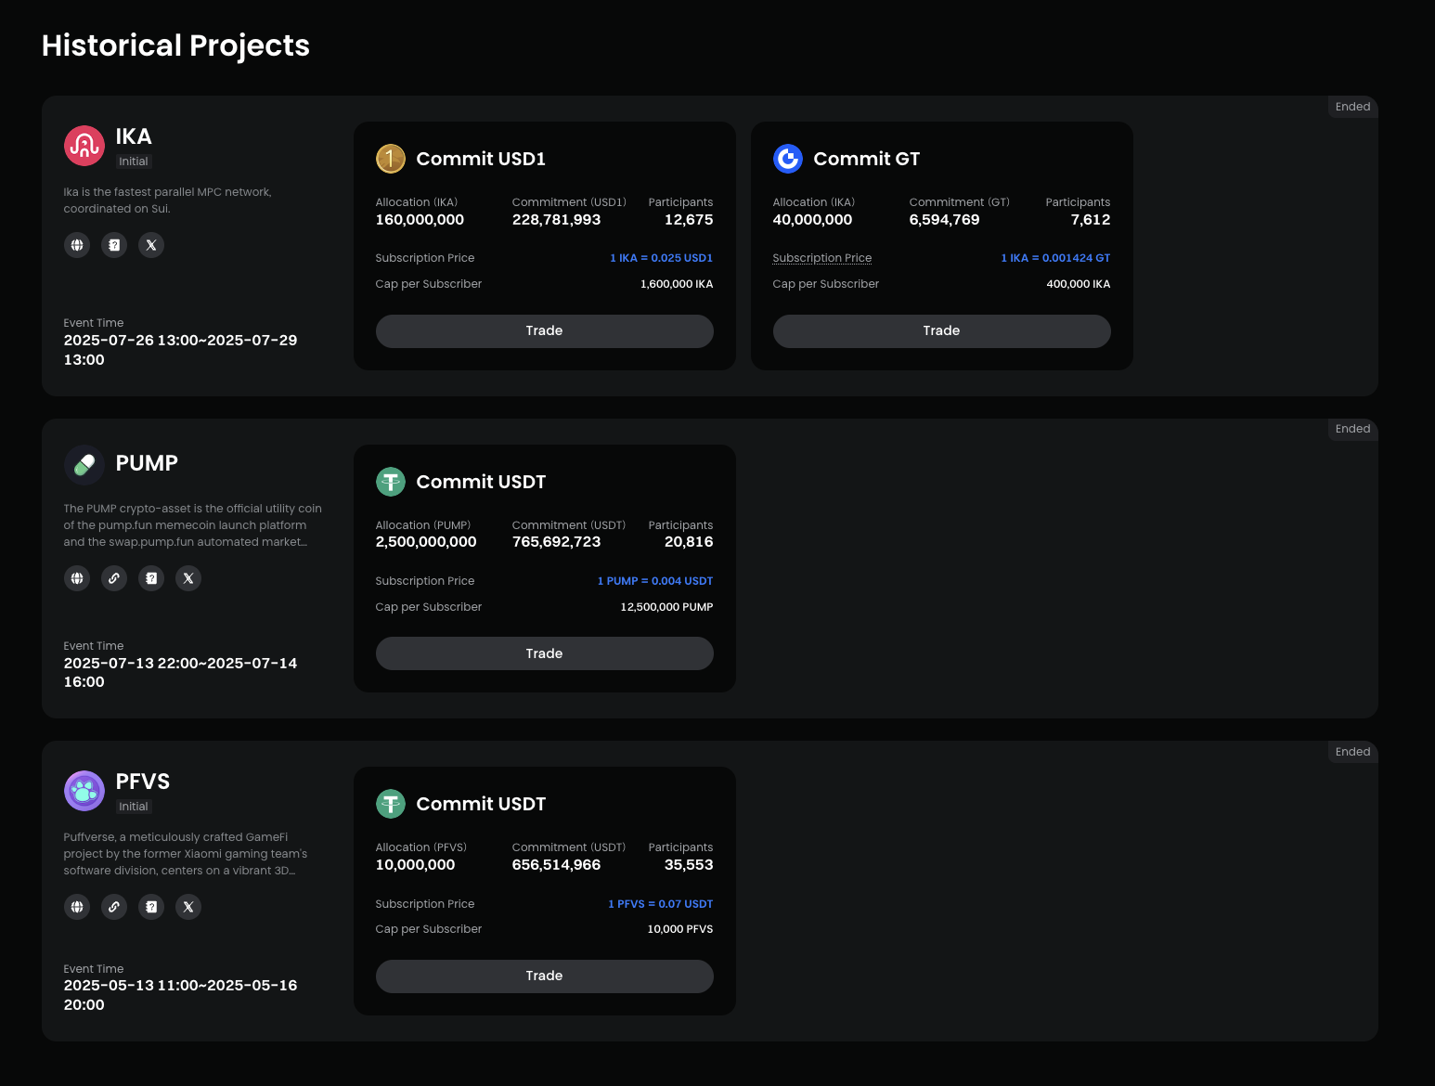Open the IKA project website globe icon
This screenshot has height=1086, width=1435.
click(77, 245)
